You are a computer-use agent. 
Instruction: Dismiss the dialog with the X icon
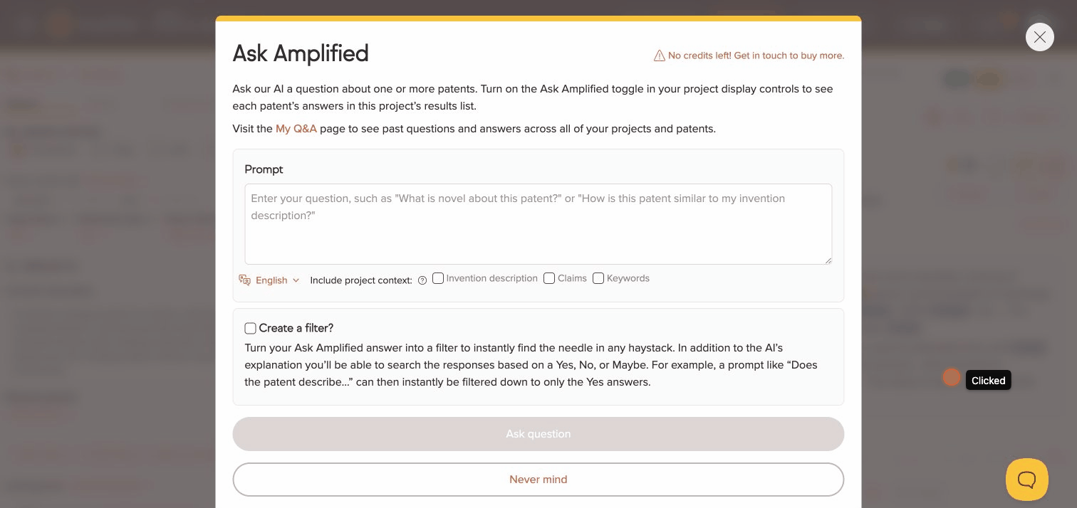[x=1040, y=37]
